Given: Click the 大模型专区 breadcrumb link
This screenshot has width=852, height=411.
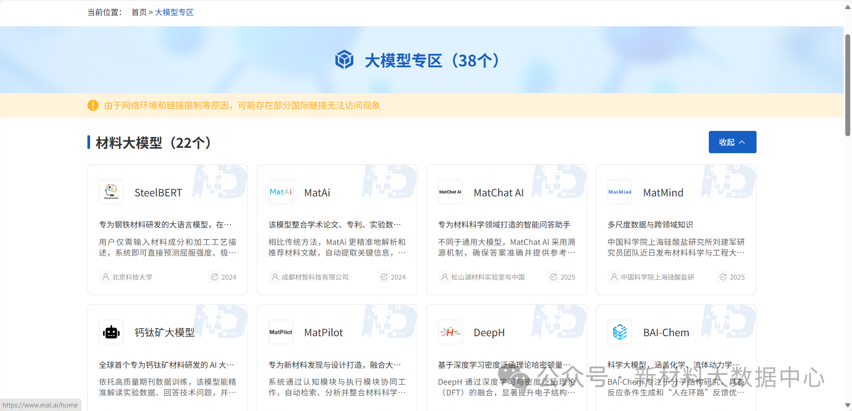Looking at the screenshot, I should click(x=174, y=12).
